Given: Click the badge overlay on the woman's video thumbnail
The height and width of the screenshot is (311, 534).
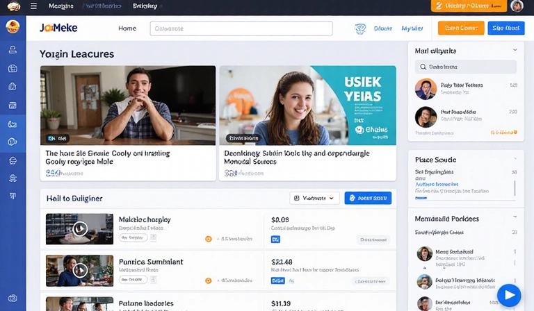Looking at the screenshot, I should (x=243, y=138).
